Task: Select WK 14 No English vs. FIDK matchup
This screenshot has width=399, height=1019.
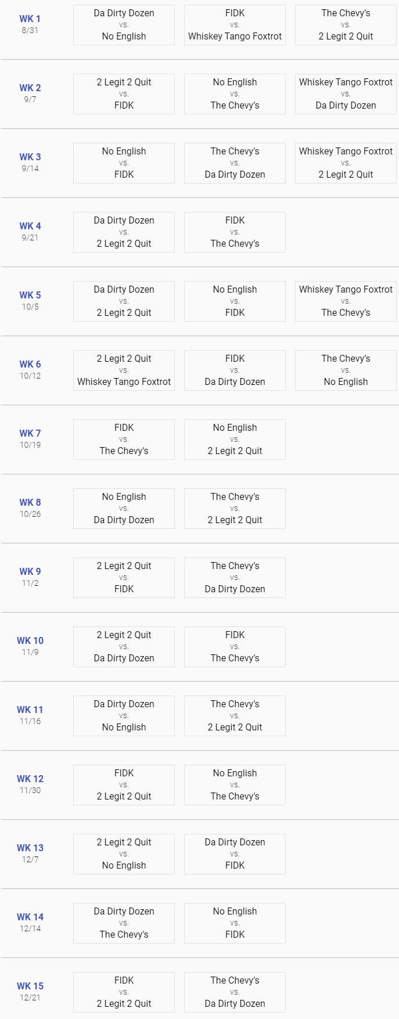Action: click(235, 923)
